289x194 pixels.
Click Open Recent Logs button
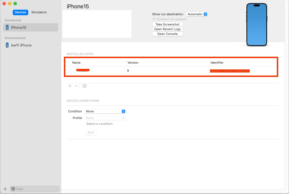pos(167,29)
